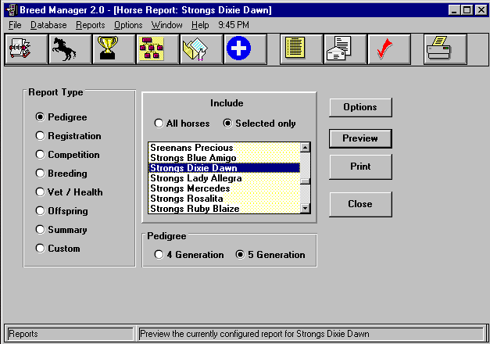Open the Reports menu
Viewport: 490px width, 344px height.
pos(91,25)
